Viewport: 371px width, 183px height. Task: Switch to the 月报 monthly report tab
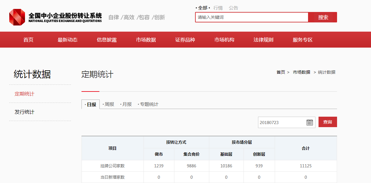(x=127, y=104)
